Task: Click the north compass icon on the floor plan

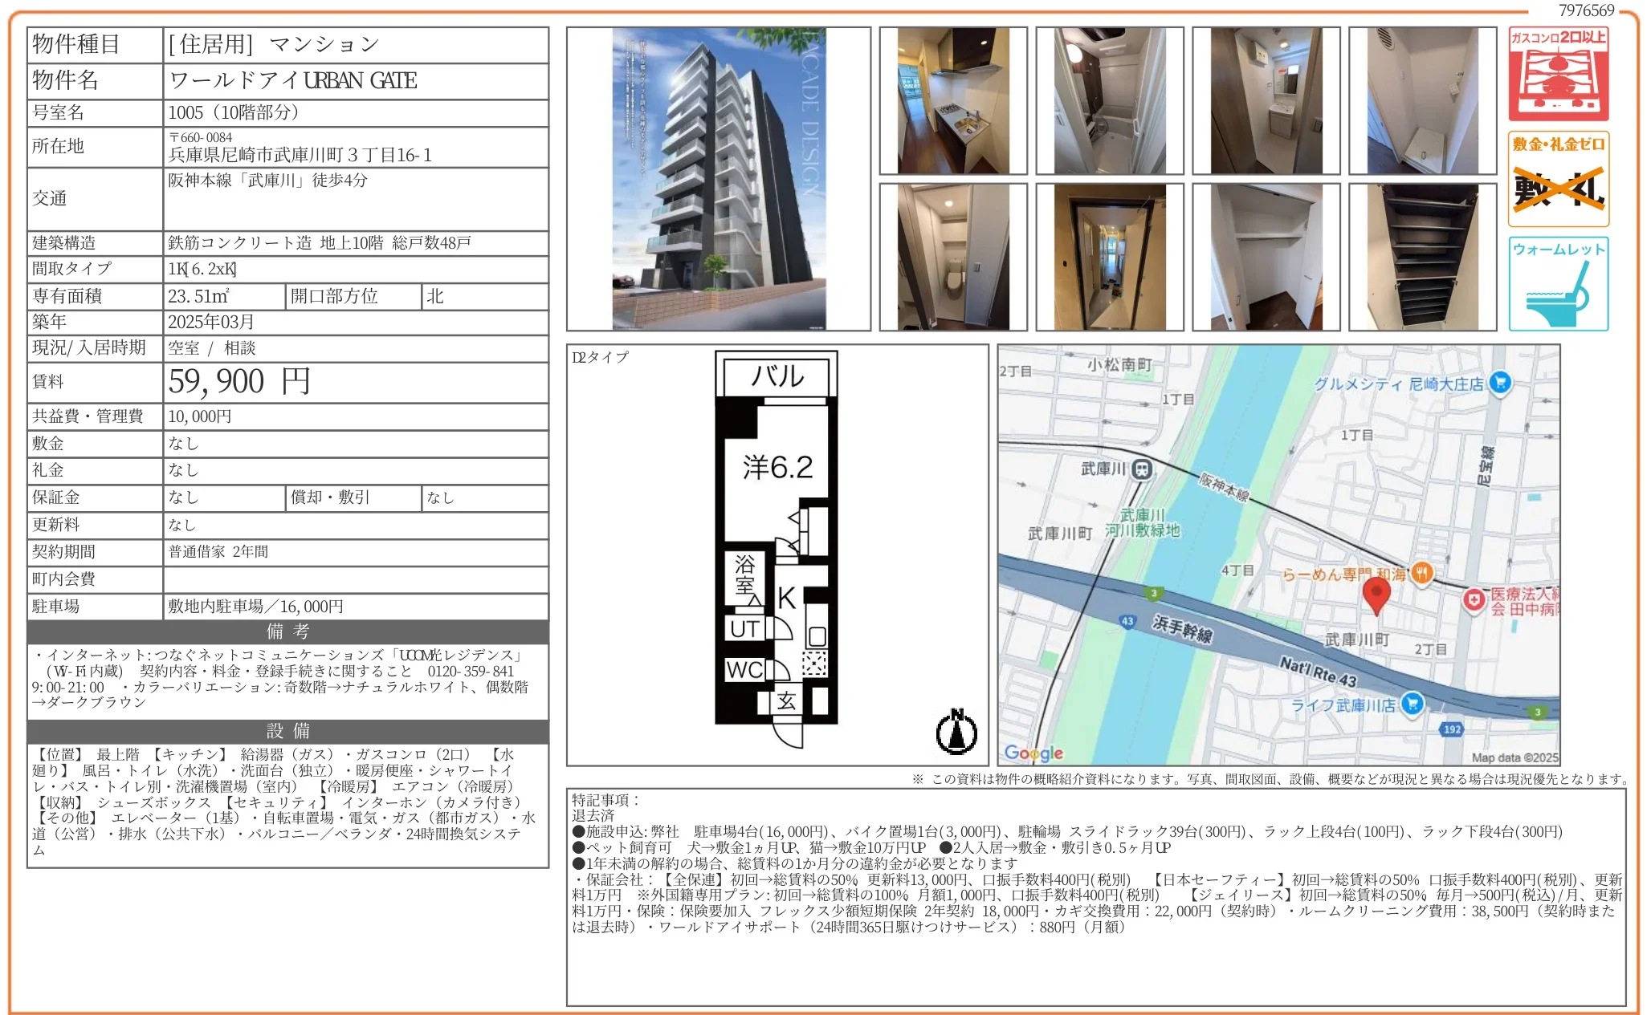Action: pyautogui.click(x=958, y=733)
